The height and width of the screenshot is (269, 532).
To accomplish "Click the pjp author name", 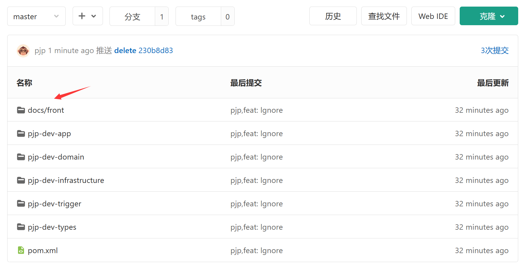I will tap(40, 51).
